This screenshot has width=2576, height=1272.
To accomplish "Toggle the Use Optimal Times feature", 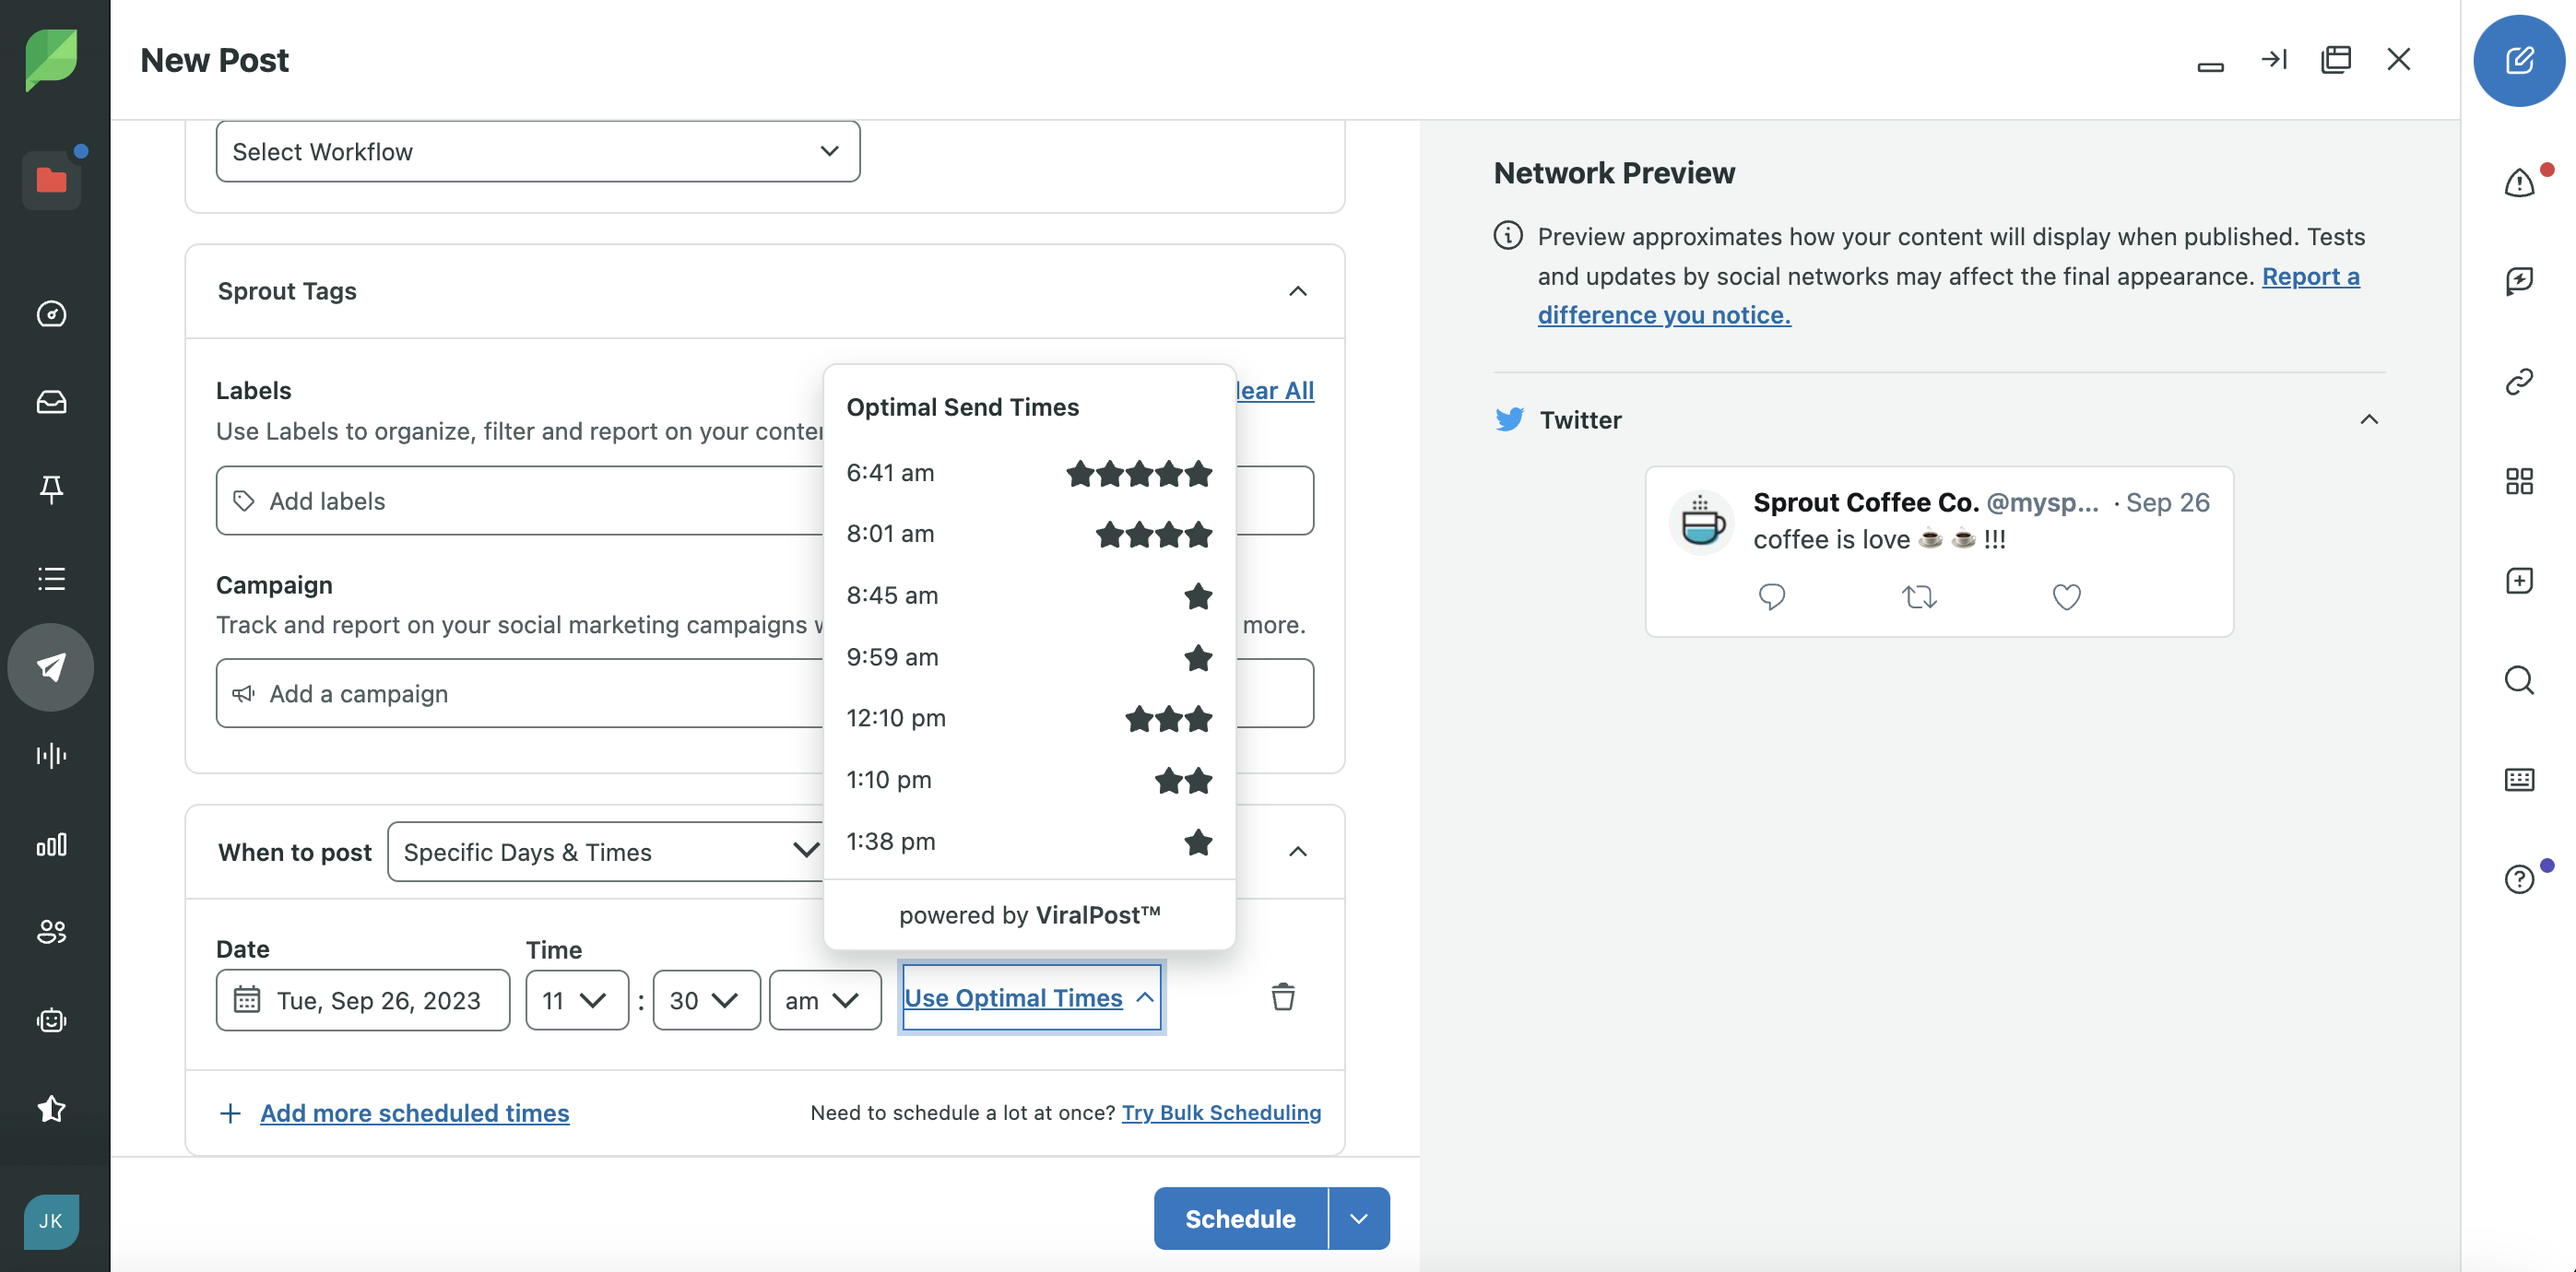I will tap(1030, 999).
